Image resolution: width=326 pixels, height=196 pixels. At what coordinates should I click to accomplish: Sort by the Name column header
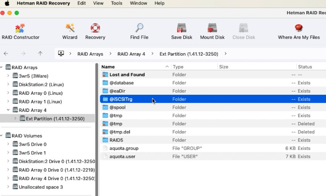pyautogui.click(x=135, y=67)
